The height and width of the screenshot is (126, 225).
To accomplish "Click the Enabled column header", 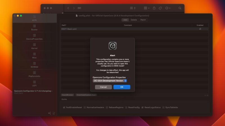I will (200, 25).
